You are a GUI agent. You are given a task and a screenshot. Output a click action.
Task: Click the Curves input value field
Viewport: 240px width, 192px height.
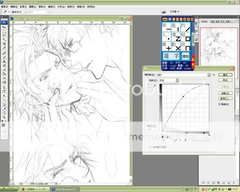pyautogui.click(x=165, y=140)
